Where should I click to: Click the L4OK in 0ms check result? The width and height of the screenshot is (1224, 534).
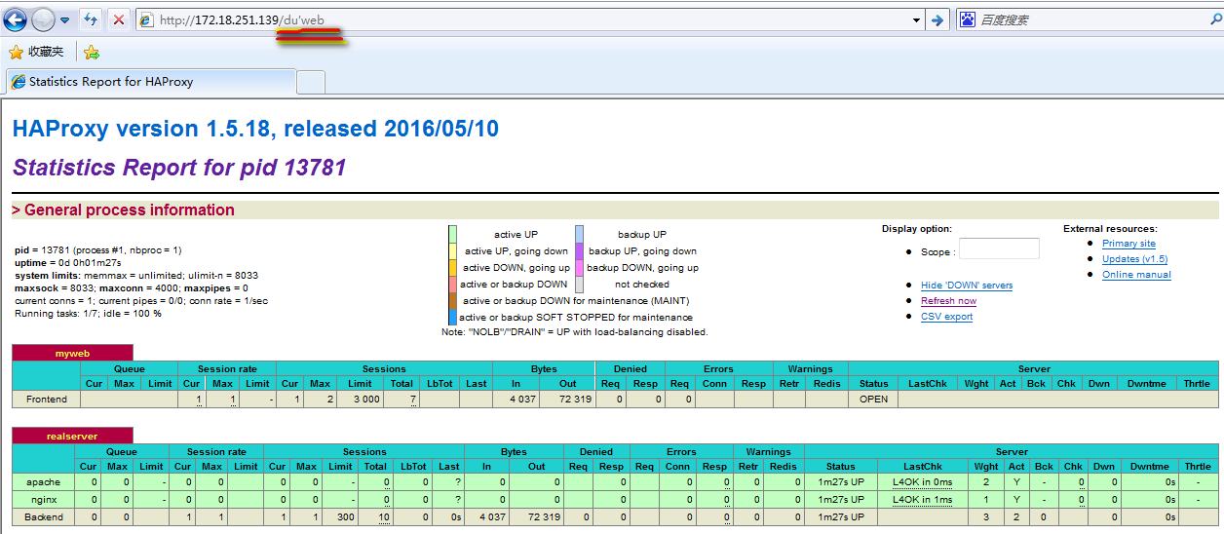pos(923,482)
